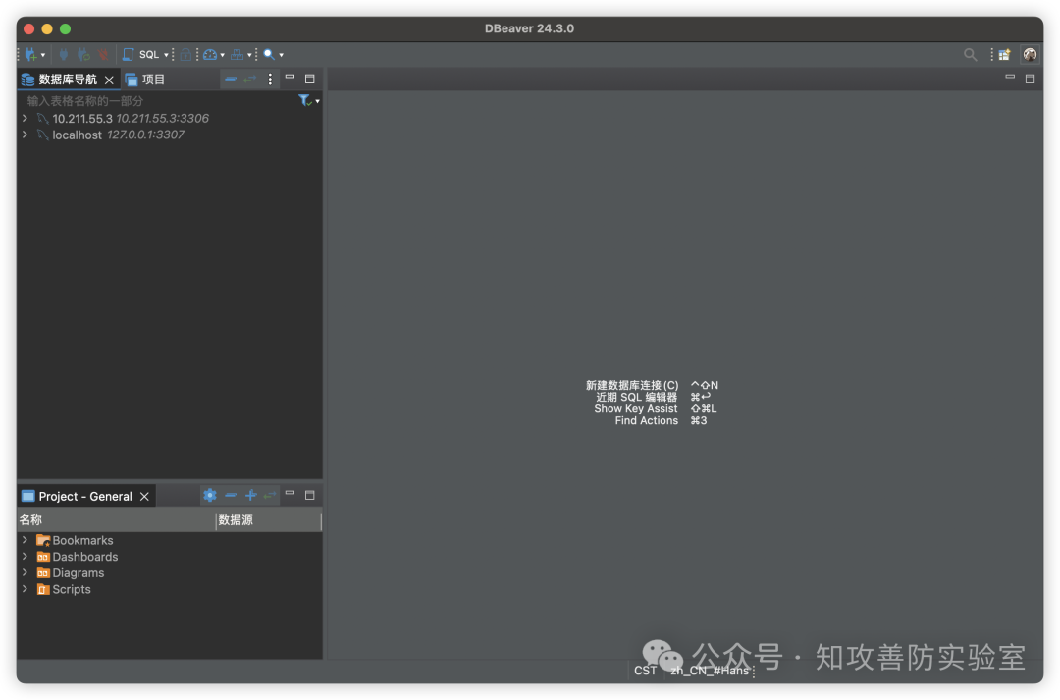The image size is (1060, 700).
Task: Click the transaction lock icon in toolbar
Action: pyautogui.click(x=185, y=55)
